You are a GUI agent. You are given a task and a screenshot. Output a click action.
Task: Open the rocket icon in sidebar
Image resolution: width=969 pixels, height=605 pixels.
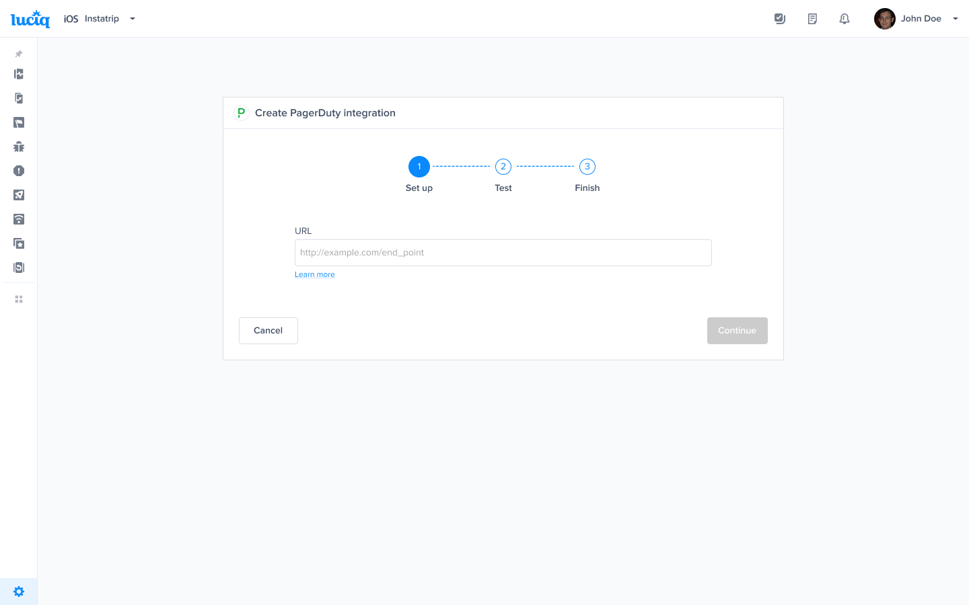(x=19, y=195)
